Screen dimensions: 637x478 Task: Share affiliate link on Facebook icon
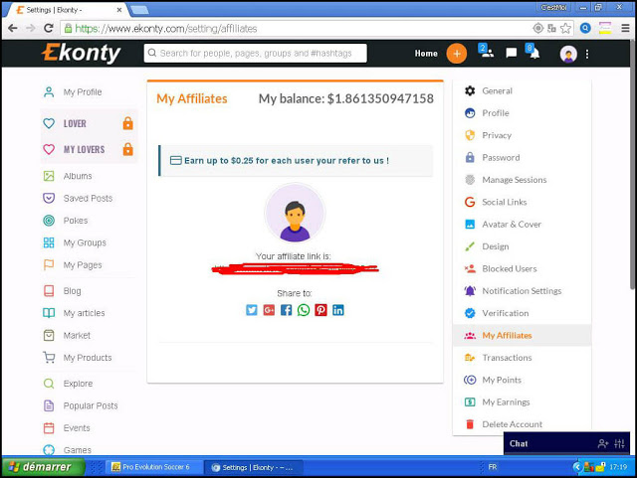pyautogui.click(x=286, y=310)
